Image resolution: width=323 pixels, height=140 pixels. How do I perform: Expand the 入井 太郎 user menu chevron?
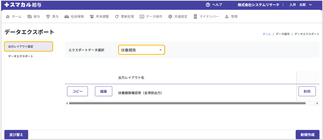311,5
